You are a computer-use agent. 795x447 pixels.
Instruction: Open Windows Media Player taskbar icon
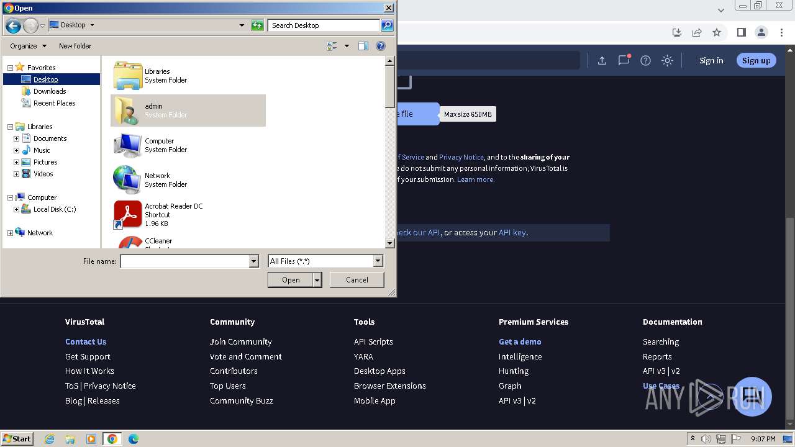point(91,439)
